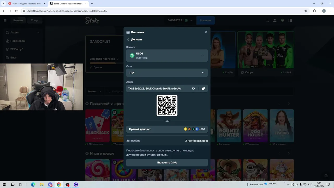Select the TXsZSo9f2tZJS6vDChenMb3eKRLnc6ogVv address text
Image resolution: width=334 pixels, height=188 pixels.
coord(155,89)
